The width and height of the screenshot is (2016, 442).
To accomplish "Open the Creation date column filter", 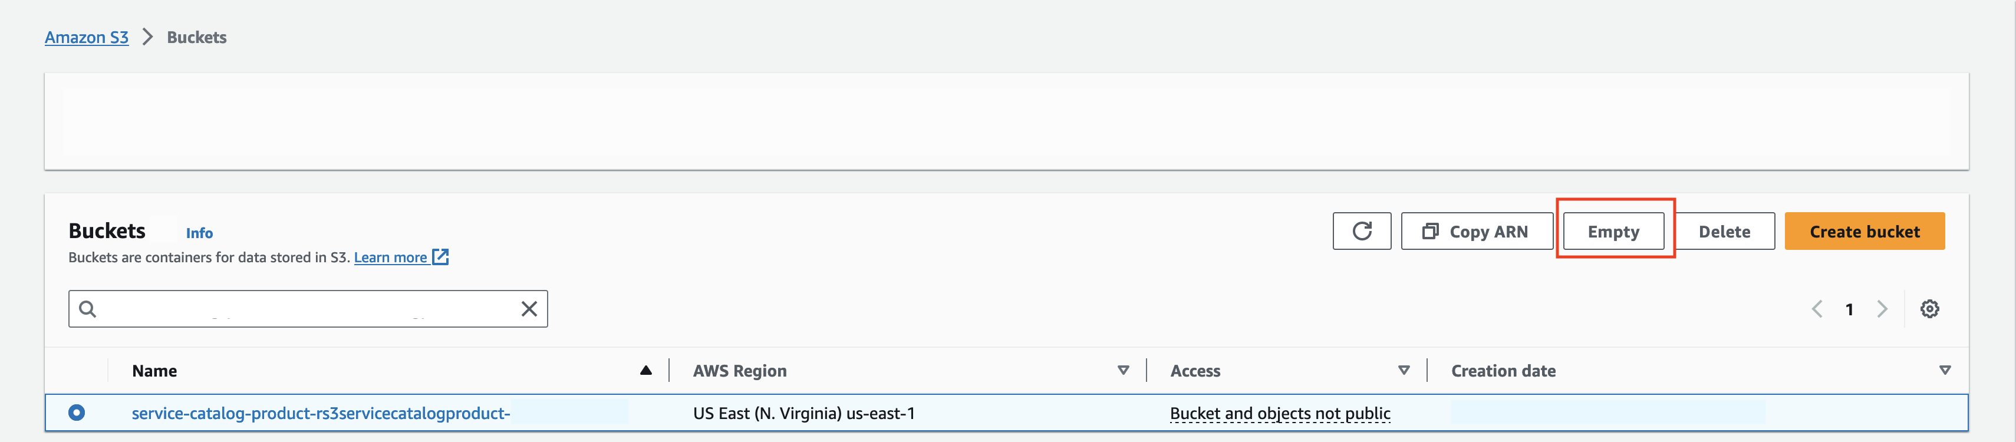I will click(x=1947, y=370).
